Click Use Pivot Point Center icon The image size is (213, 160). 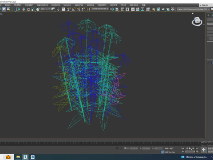(53, 9)
